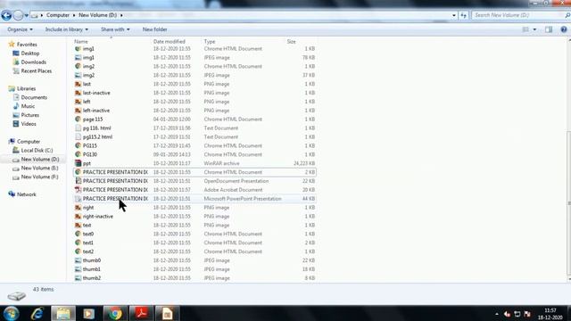Viewport: 571px width, 321px height.
Task: Select the pg115.2 html file
Action: point(97,136)
